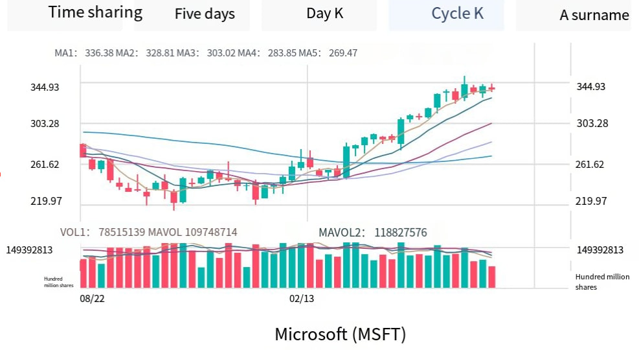Click the first red candlestick on the chart
This screenshot has height=350, width=639.
(x=83, y=150)
